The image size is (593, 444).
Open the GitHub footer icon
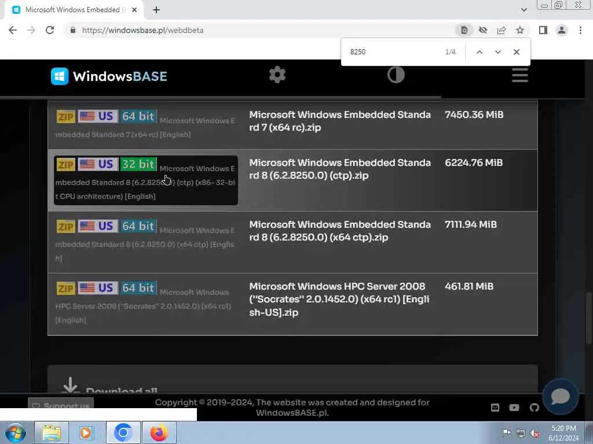click(534, 408)
